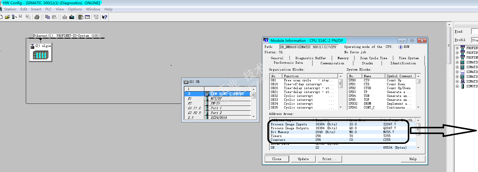This screenshot has height=172, width=478.
Task: Switch to the Memory tab
Action: click(x=343, y=58)
